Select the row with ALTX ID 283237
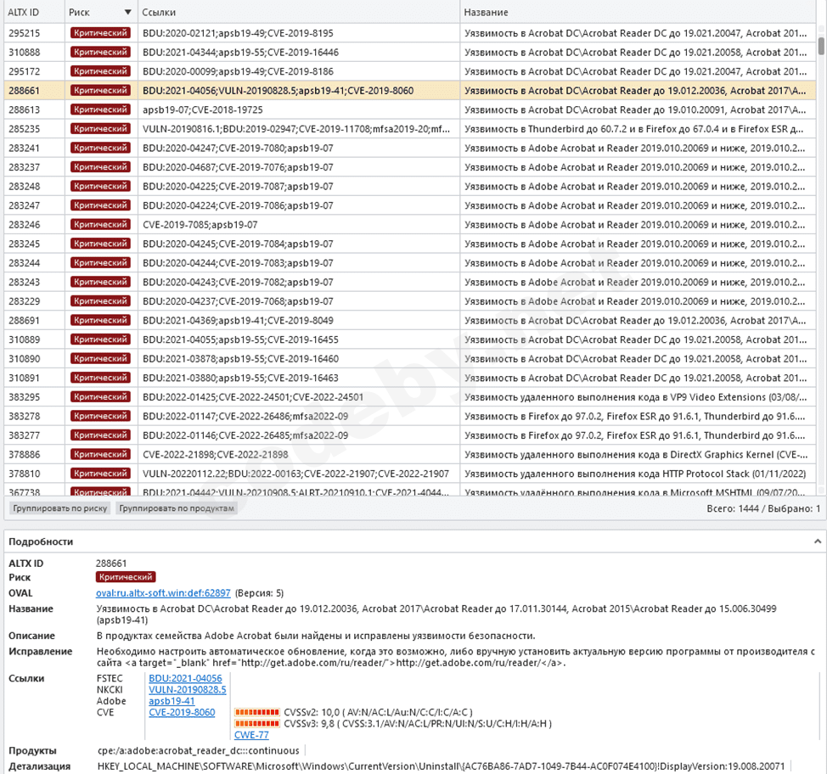 click(x=410, y=167)
